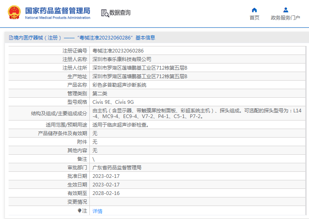Open the 详情 link
This screenshot has width=309, height=219.
click(x=97, y=211)
